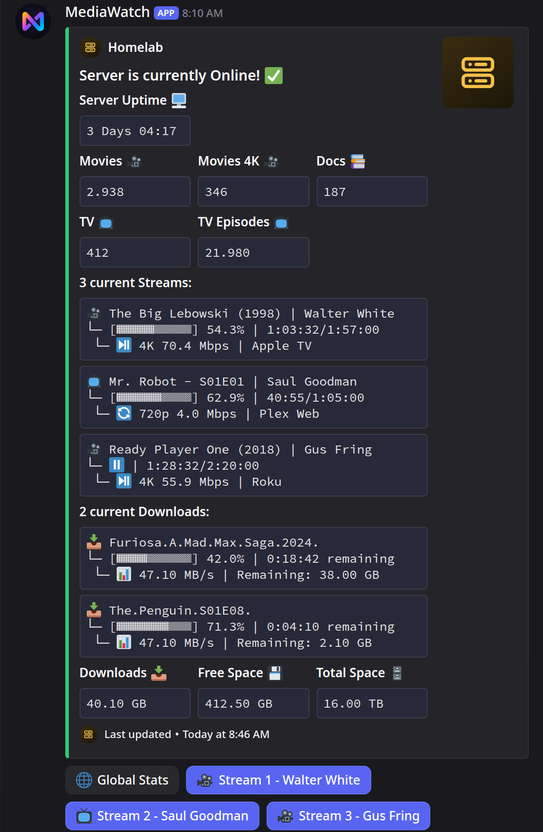Open Stream 1 - Walter White
The width and height of the screenshot is (543, 832).
[x=279, y=780]
